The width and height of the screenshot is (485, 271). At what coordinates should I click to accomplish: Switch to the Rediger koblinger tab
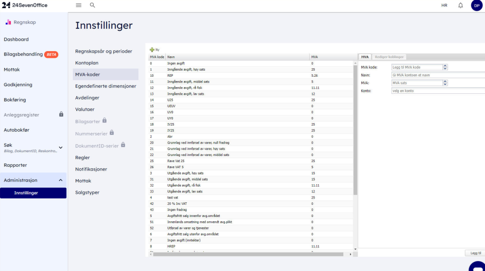point(388,57)
